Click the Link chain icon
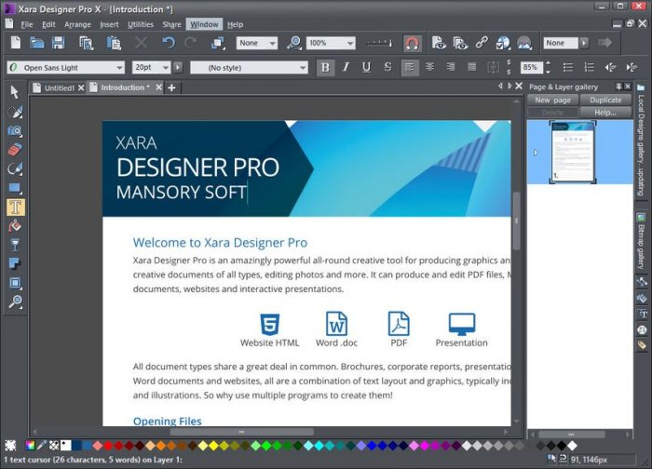This screenshot has height=469, width=652. (482, 43)
